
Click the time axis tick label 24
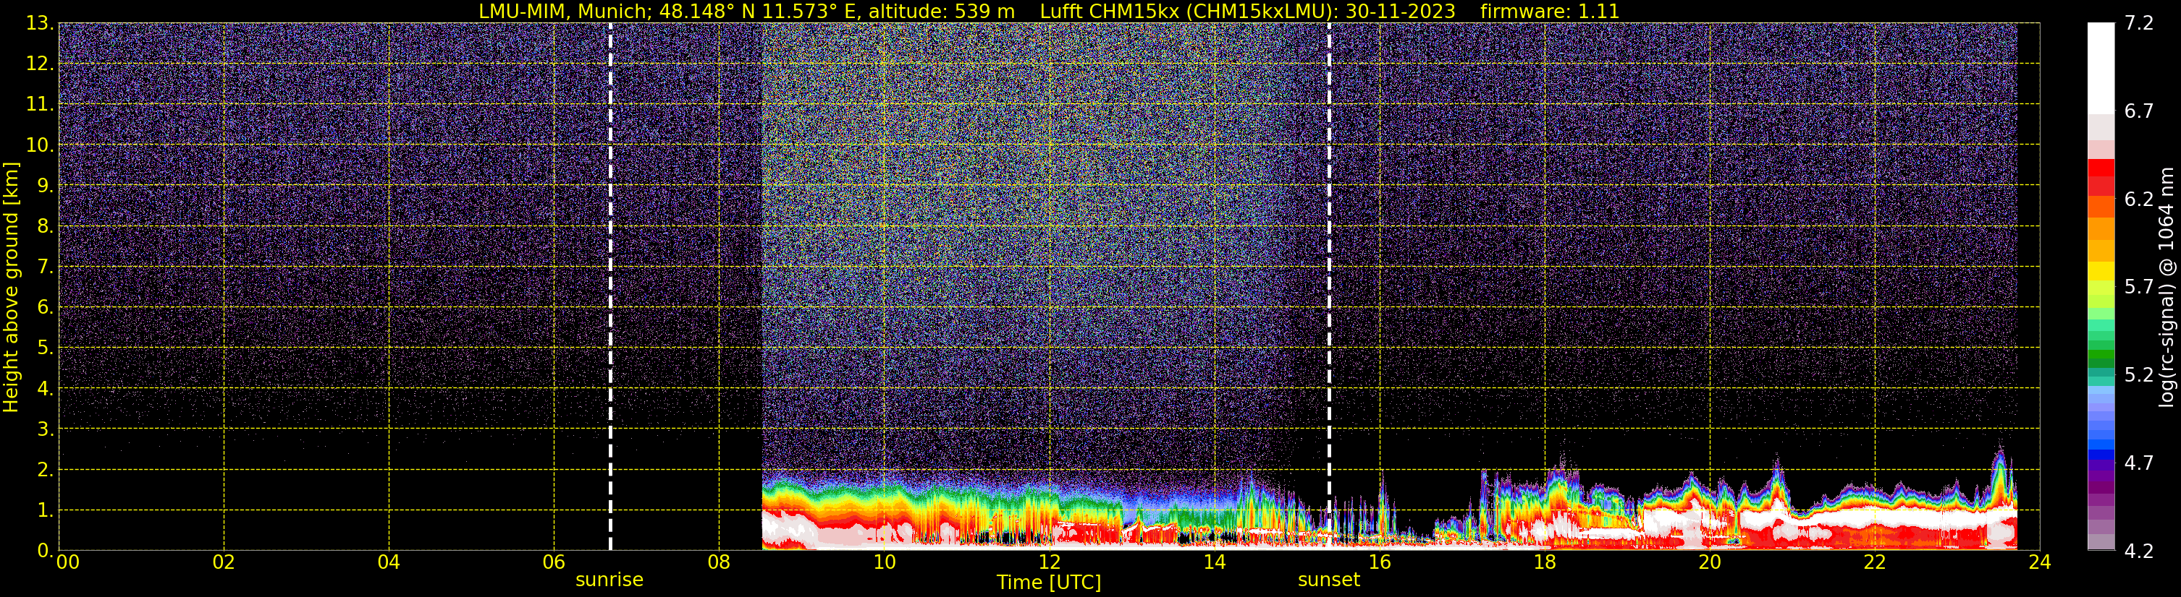click(x=2040, y=562)
